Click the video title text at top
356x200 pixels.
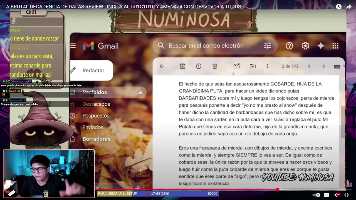122,7
